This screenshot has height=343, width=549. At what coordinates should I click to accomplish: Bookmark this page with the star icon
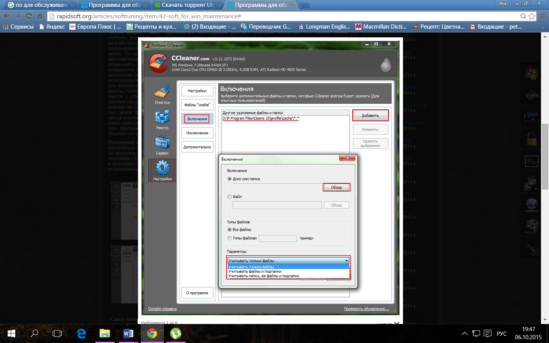click(x=531, y=16)
